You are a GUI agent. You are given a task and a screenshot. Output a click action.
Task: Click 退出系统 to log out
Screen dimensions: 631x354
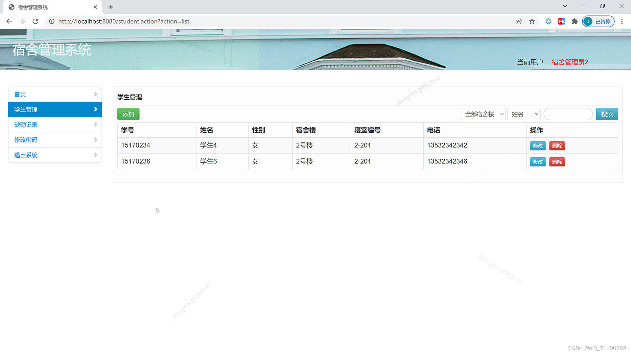click(55, 155)
